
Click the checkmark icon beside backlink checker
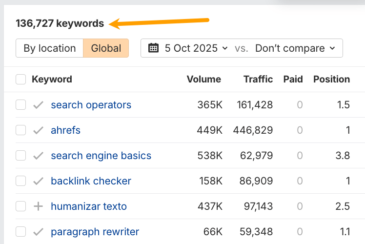pyautogui.click(x=38, y=181)
